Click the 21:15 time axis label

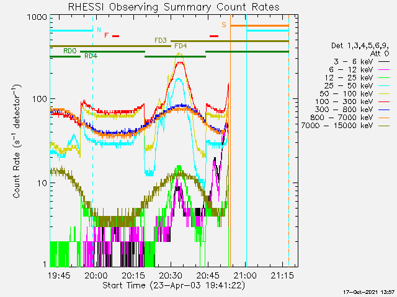(x=282, y=275)
